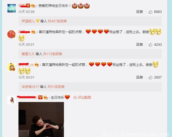Viewport: 172px width, 137px height.
Task: Click thumbs-up on the 4243-likes comment
Action: click(x=150, y=45)
